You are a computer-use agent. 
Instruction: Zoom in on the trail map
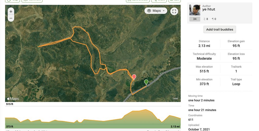tap(11, 12)
